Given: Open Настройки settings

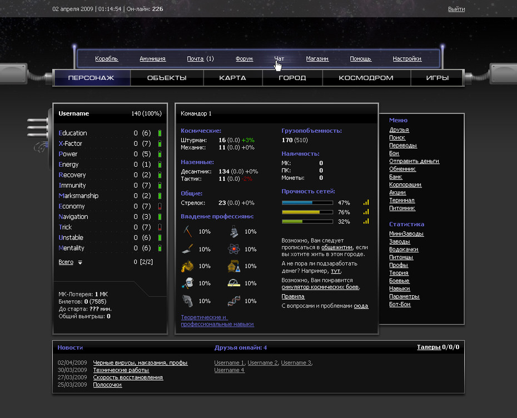Looking at the screenshot, I should point(407,59).
